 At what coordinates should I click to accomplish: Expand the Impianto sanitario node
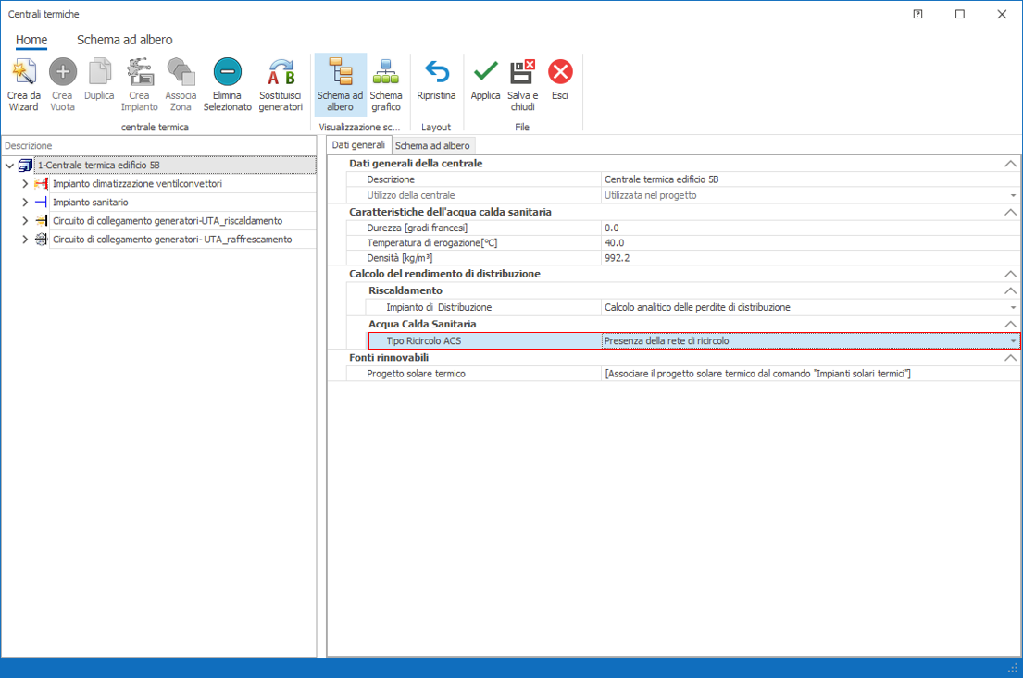coord(25,202)
